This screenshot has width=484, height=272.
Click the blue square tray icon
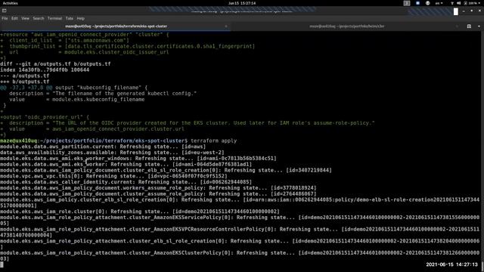click(417, 3)
